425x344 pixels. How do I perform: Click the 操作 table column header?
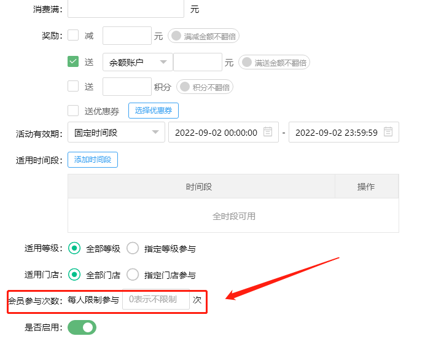367,186
